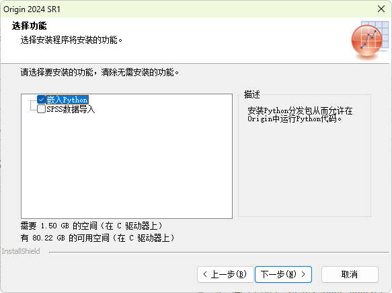The image size is (392, 293).
Task: Enable the SPSS数据导入 checkbox
Action: tap(41, 109)
